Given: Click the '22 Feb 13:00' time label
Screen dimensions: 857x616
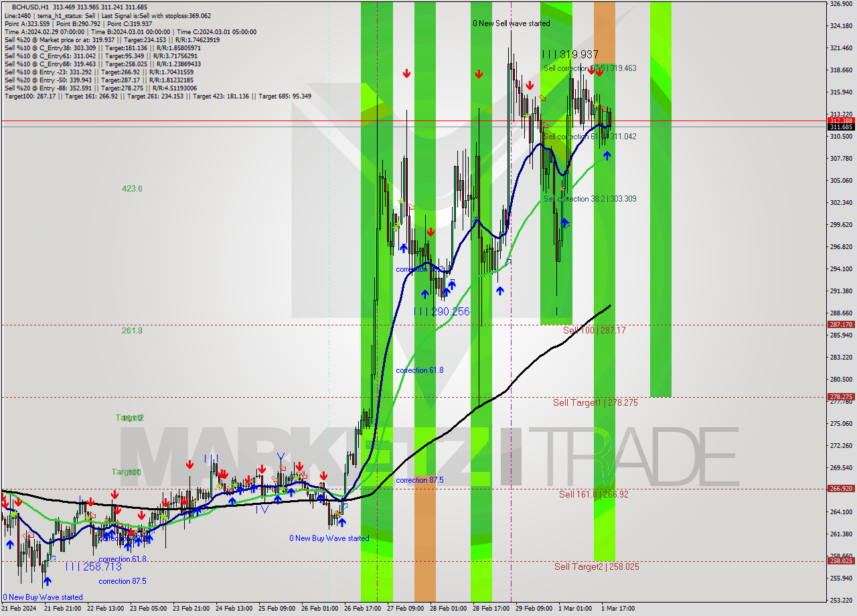Looking at the screenshot, I should click(105, 609).
